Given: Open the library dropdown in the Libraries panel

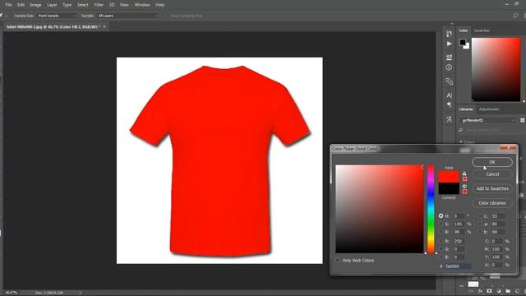Looking at the screenshot, I should coord(487,120).
